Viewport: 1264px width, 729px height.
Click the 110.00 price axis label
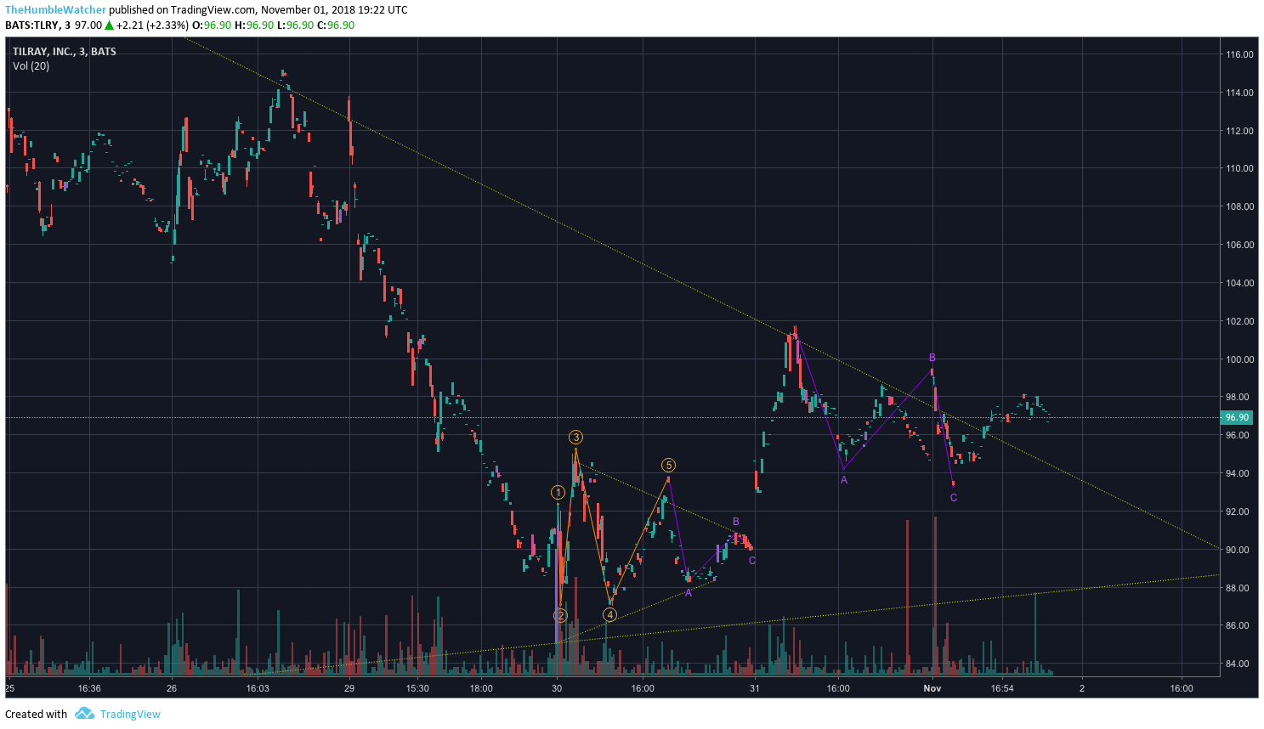(x=1239, y=168)
